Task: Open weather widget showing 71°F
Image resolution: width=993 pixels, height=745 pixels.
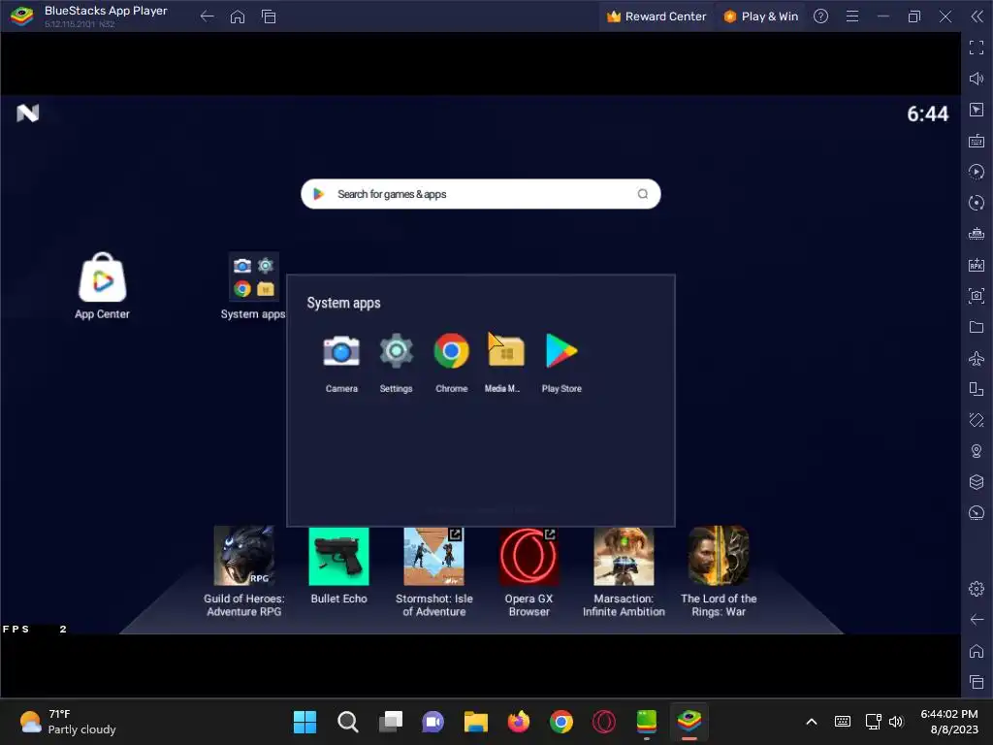Action: (x=68, y=722)
